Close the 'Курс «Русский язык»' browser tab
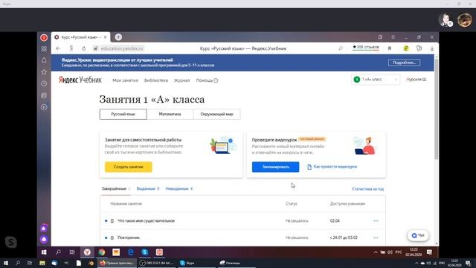 tap(105, 37)
